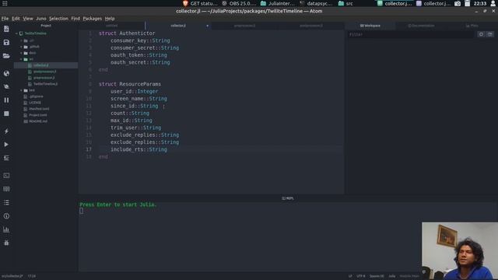Click the Format Code icon in toolbar
498x280 pixels.
pyautogui.click(x=6, y=158)
